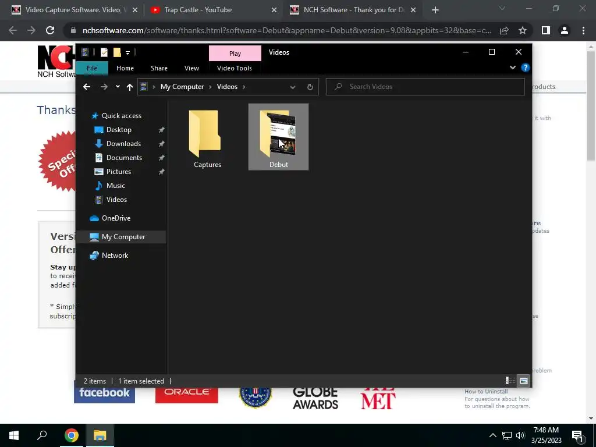Bookmark this page with star icon
Image resolution: width=596 pixels, height=447 pixels.
(523, 30)
